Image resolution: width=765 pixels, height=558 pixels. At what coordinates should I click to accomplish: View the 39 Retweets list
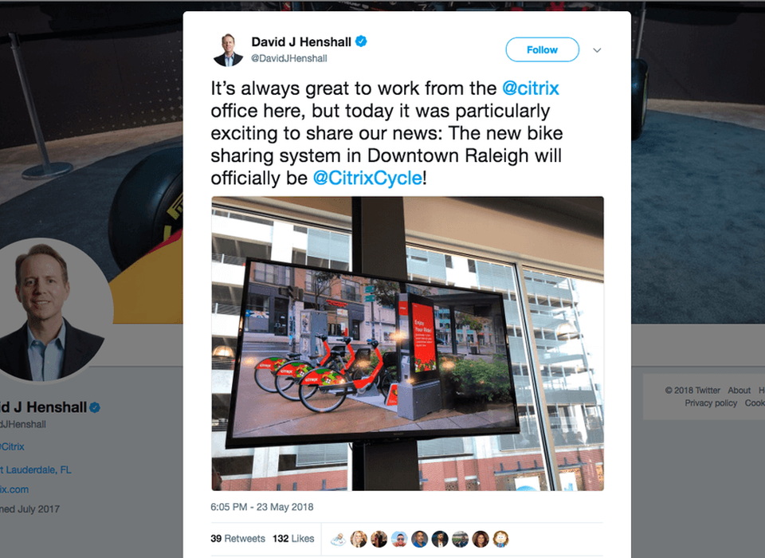point(237,539)
